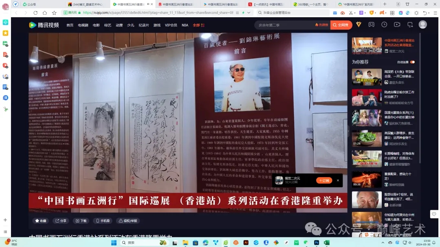
Task: Bookmark the page with the address bar star
Action: (54, 13)
